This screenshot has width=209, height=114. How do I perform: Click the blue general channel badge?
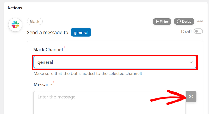[81, 33]
